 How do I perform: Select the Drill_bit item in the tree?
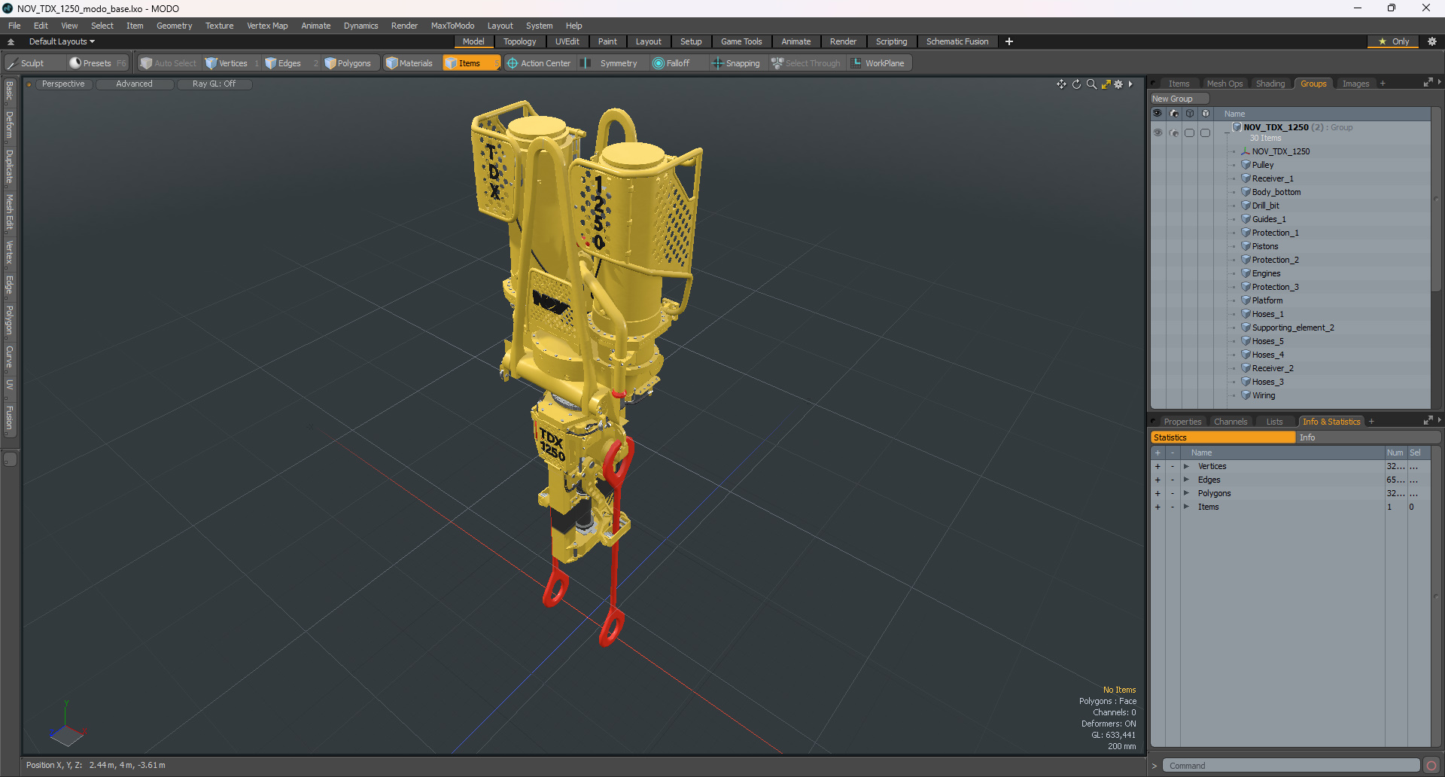(1265, 206)
